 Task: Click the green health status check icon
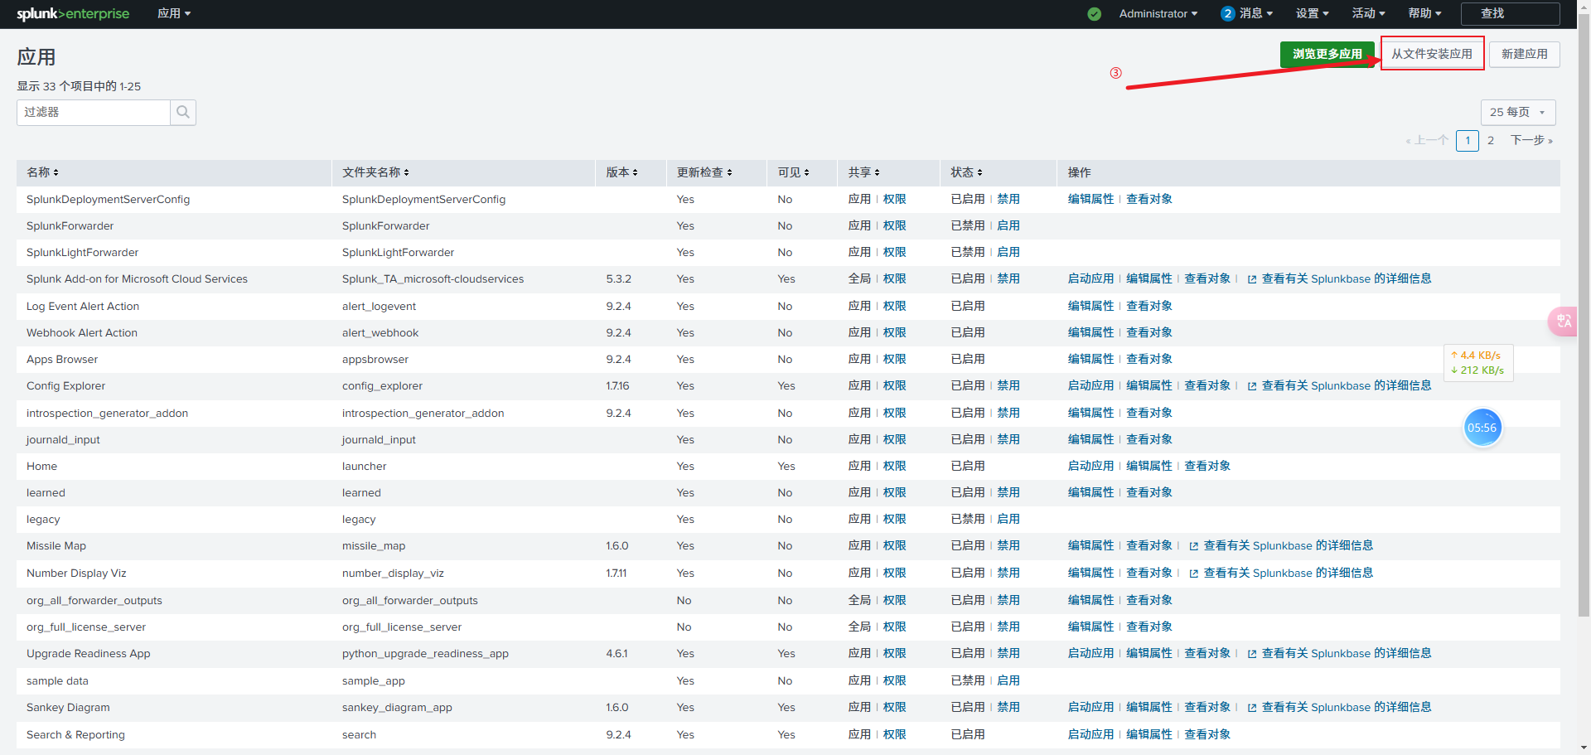(1095, 14)
